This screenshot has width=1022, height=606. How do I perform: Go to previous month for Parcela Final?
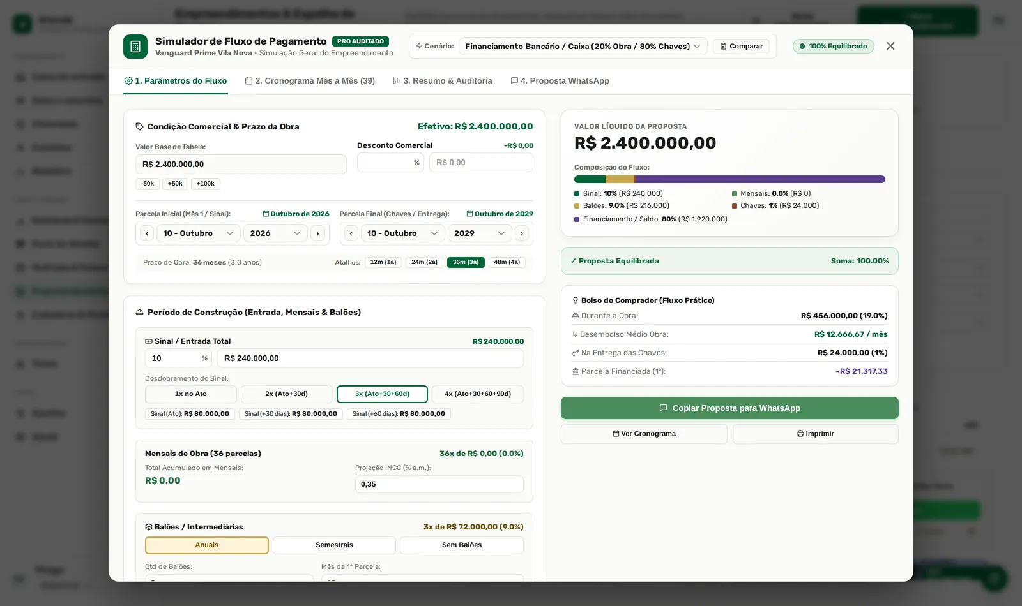tap(351, 233)
